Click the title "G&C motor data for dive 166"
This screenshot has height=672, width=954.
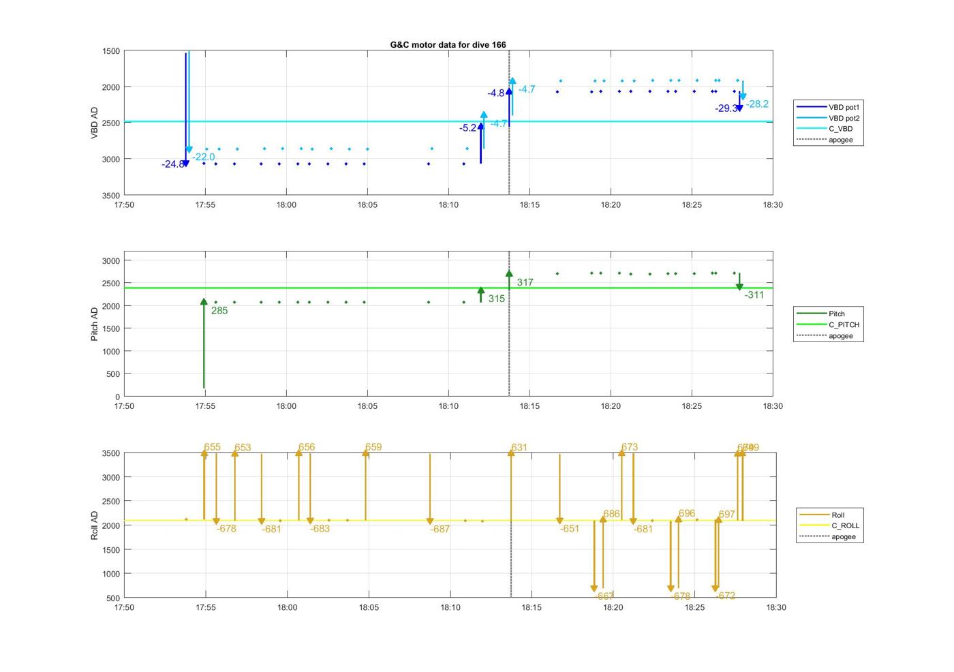click(x=448, y=45)
